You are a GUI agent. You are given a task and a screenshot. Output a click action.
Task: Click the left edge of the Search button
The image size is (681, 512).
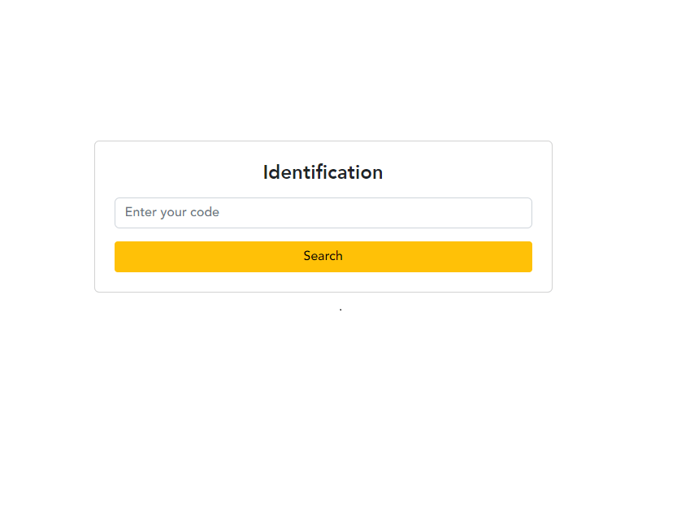[x=119, y=257]
